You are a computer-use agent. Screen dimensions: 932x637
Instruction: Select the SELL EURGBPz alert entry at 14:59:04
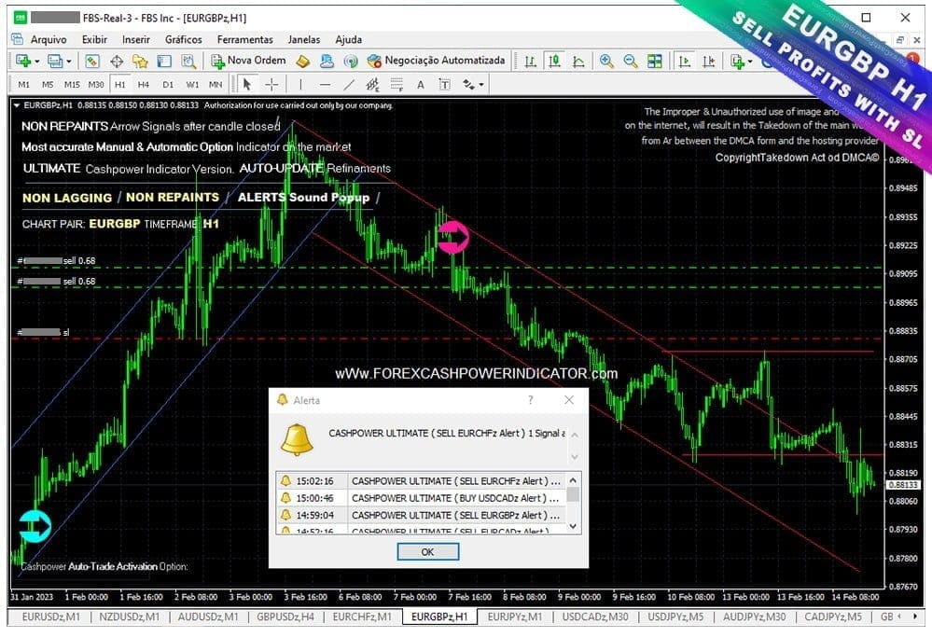pos(420,515)
